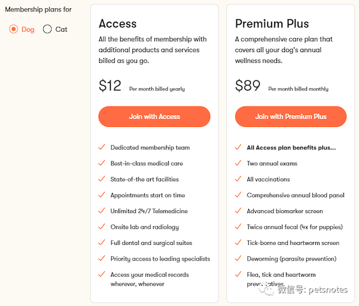
Task: Click the $89 price on Premium Plus
Action: [248, 86]
